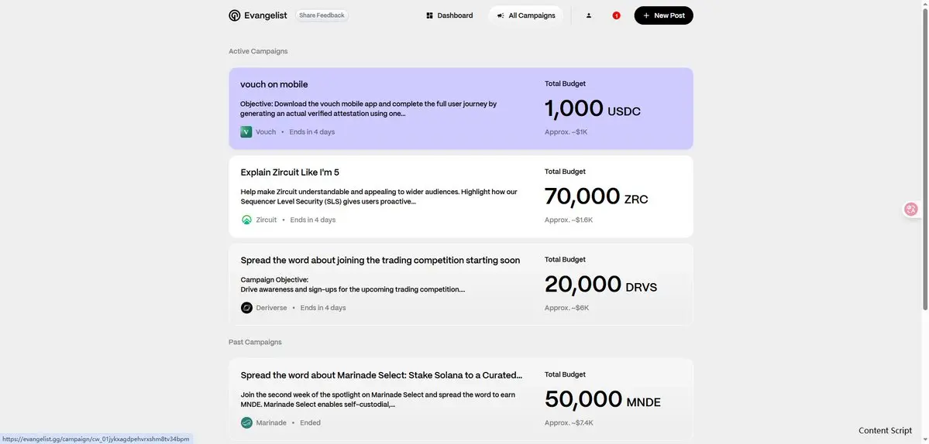Click the Vouch project avatar icon
The height and width of the screenshot is (444, 929).
tap(246, 131)
